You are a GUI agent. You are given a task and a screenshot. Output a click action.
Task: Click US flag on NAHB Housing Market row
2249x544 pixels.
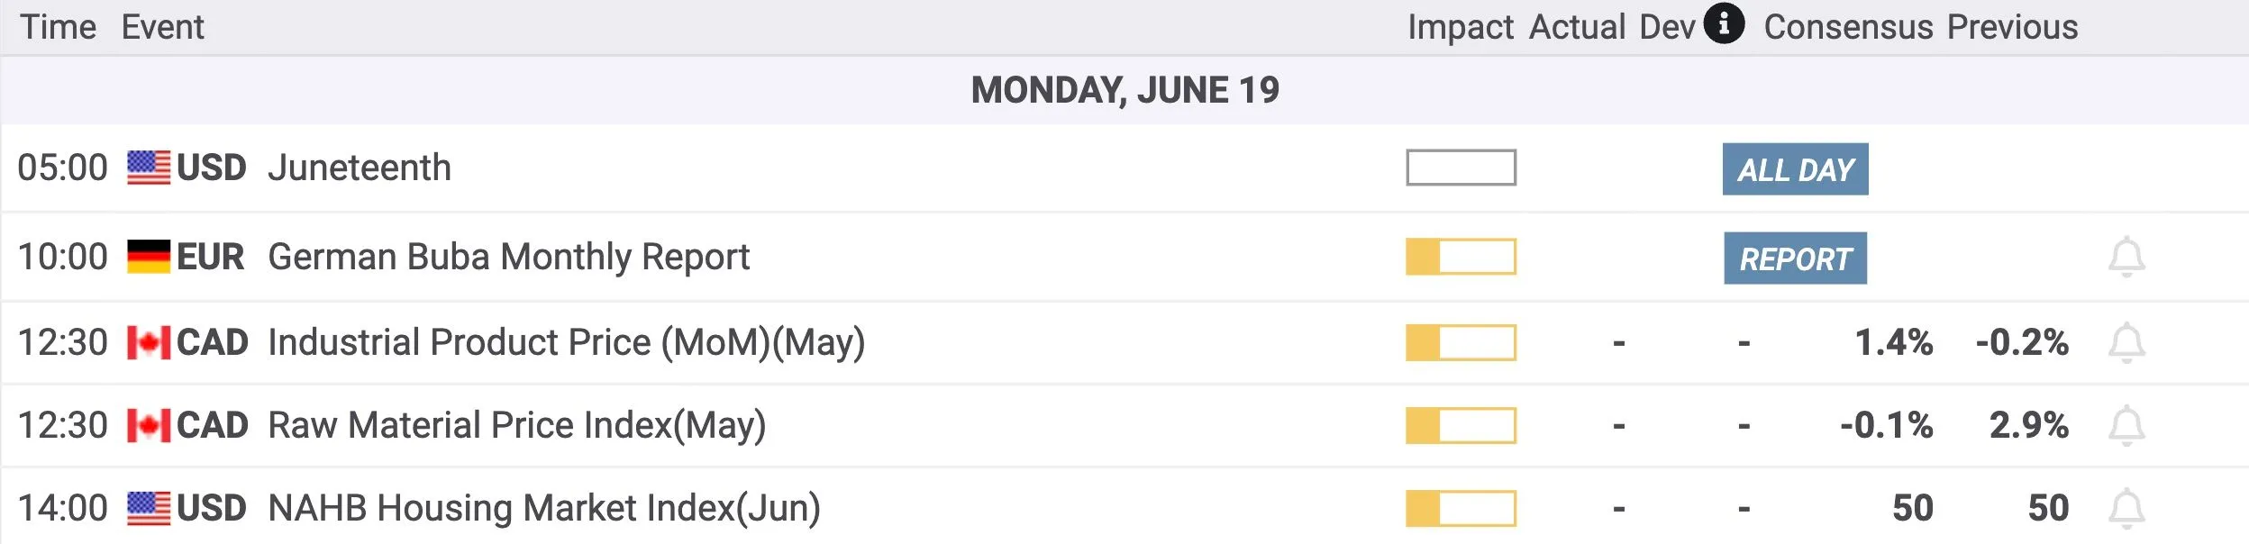[149, 508]
